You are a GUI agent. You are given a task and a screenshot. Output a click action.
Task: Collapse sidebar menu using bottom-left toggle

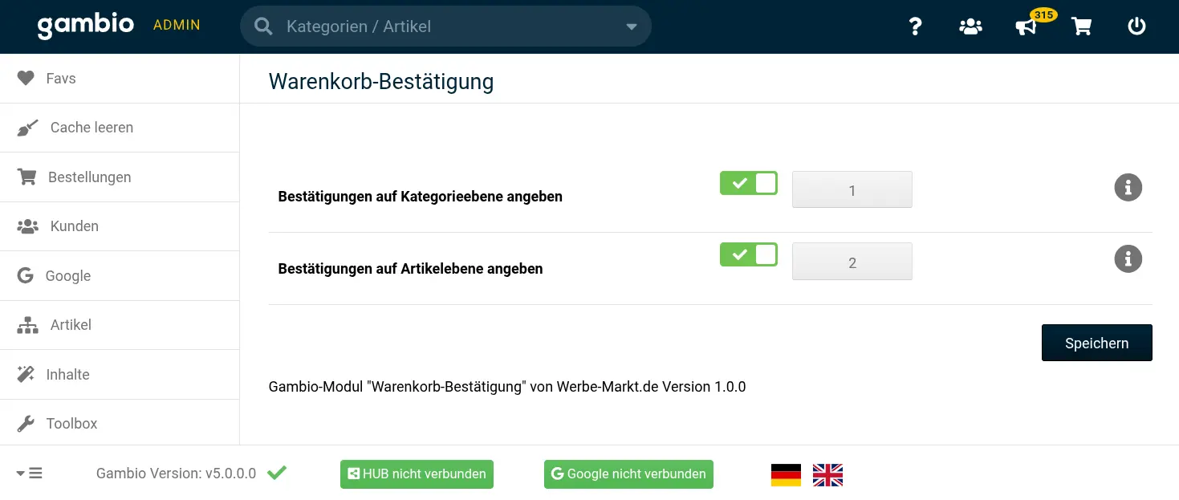point(30,474)
